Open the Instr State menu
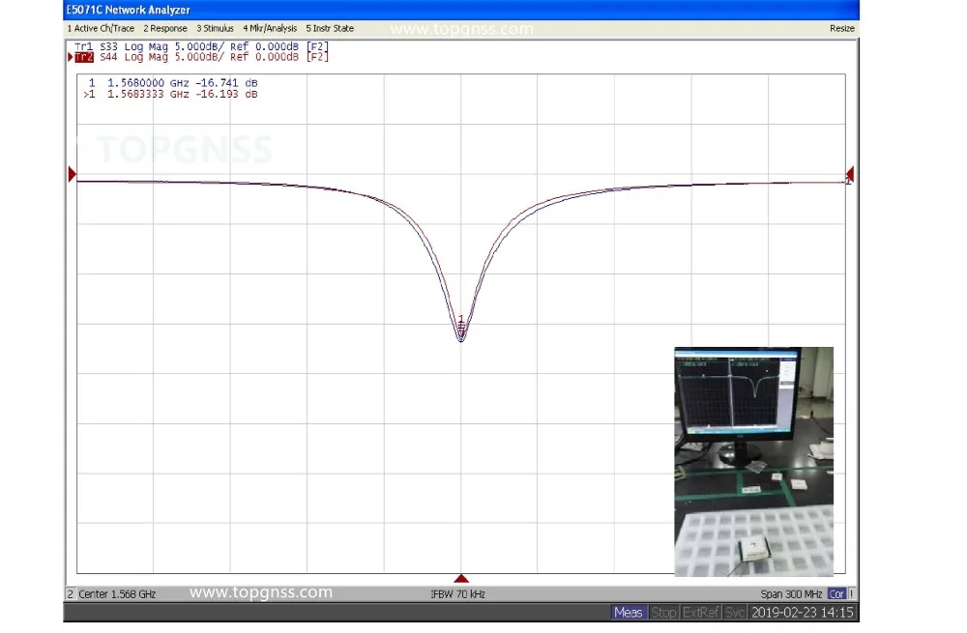 (x=330, y=28)
